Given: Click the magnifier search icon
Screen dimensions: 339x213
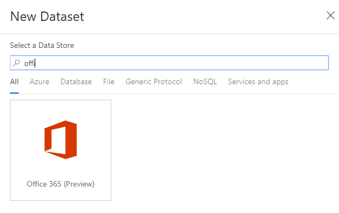Looking at the screenshot, I should pos(16,63).
